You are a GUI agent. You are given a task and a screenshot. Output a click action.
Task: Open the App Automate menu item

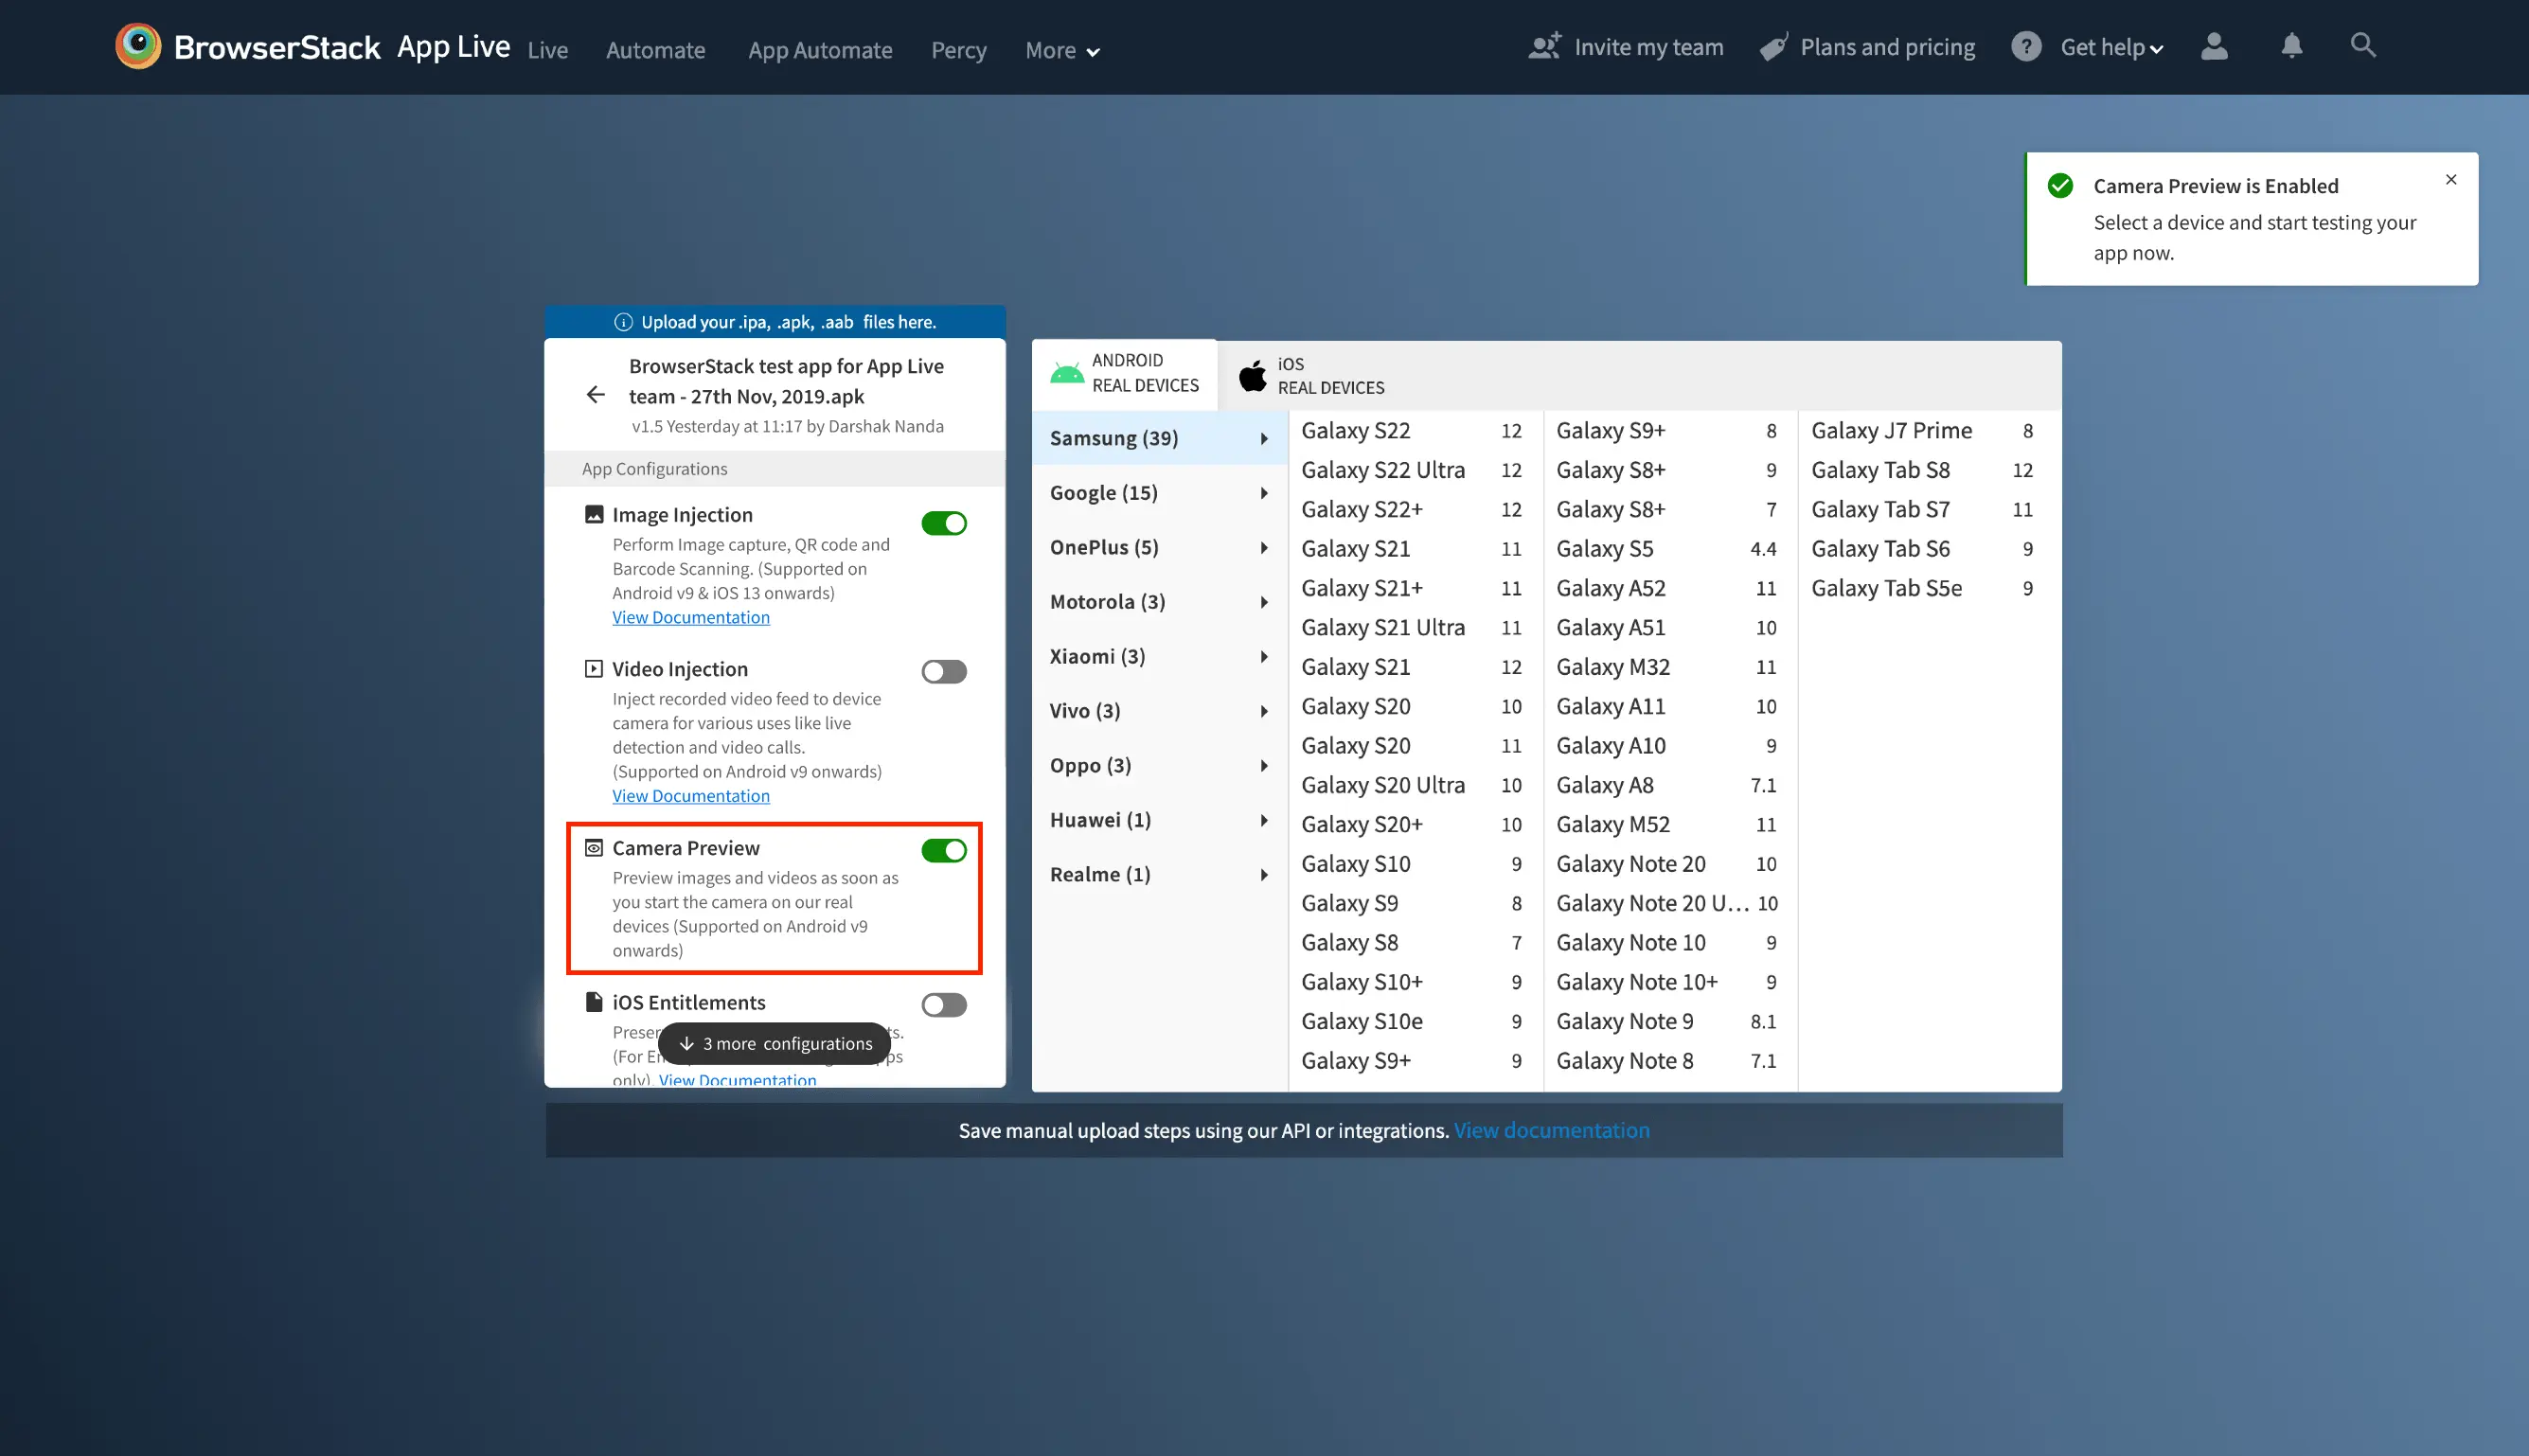click(819, 51)
